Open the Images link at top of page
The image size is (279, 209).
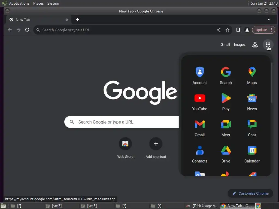tap(239, 45)
